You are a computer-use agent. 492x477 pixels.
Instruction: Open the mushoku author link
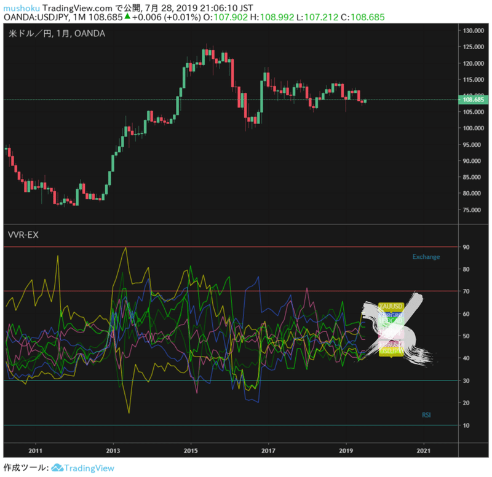click(x=22, y=8)
